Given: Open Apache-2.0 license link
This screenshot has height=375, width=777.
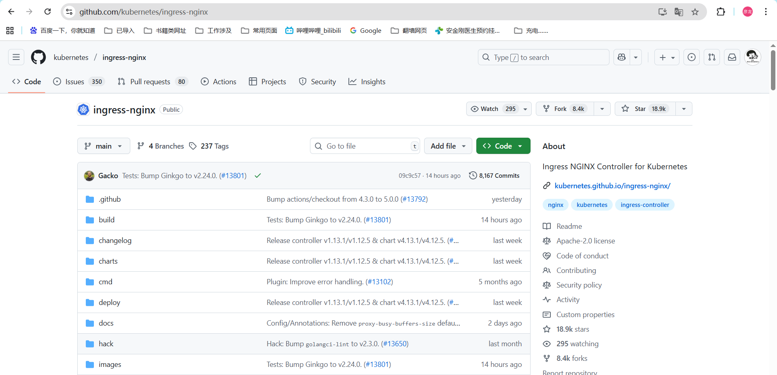Looking at the screenshot, I should coord(579,241).
